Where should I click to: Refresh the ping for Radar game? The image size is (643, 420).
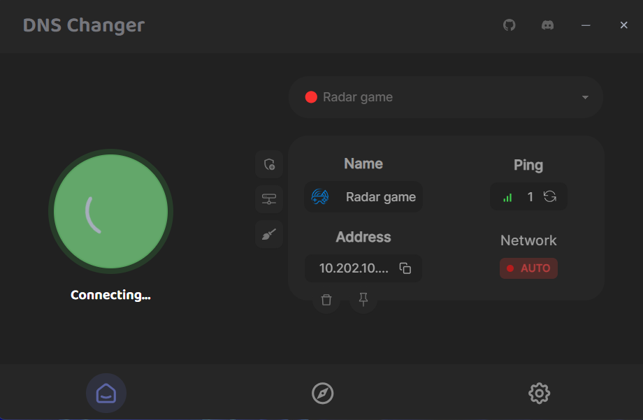(x=550, y=196)
